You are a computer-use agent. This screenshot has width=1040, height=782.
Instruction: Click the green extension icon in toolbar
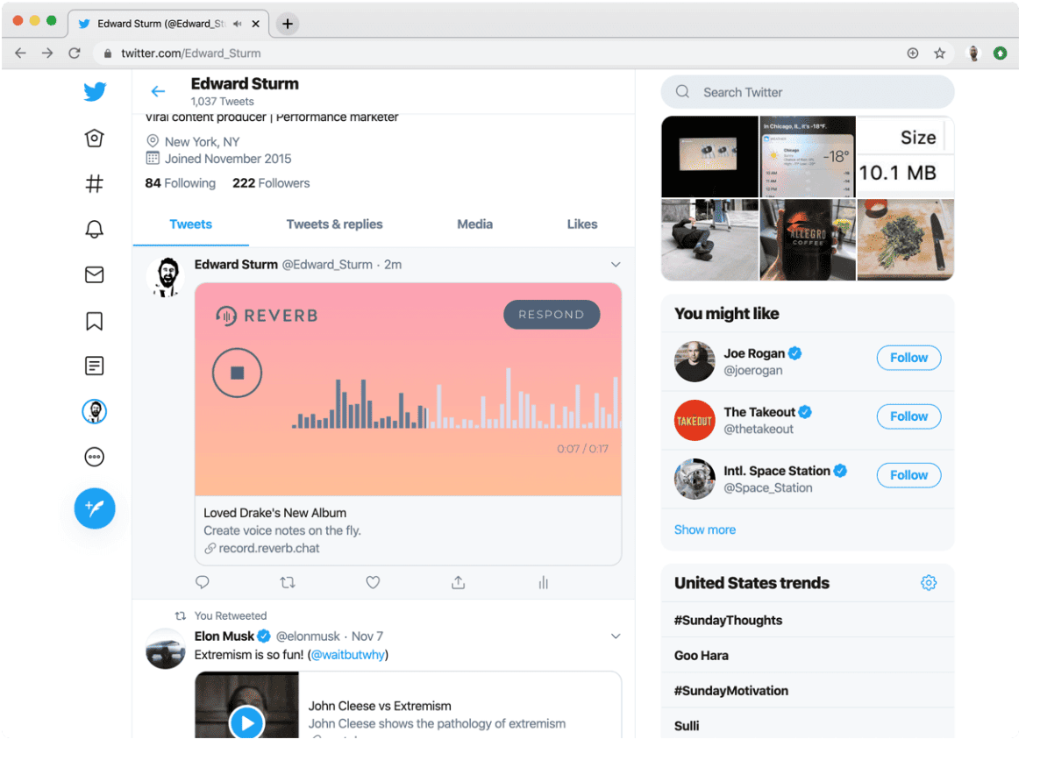coord(1001,53)
